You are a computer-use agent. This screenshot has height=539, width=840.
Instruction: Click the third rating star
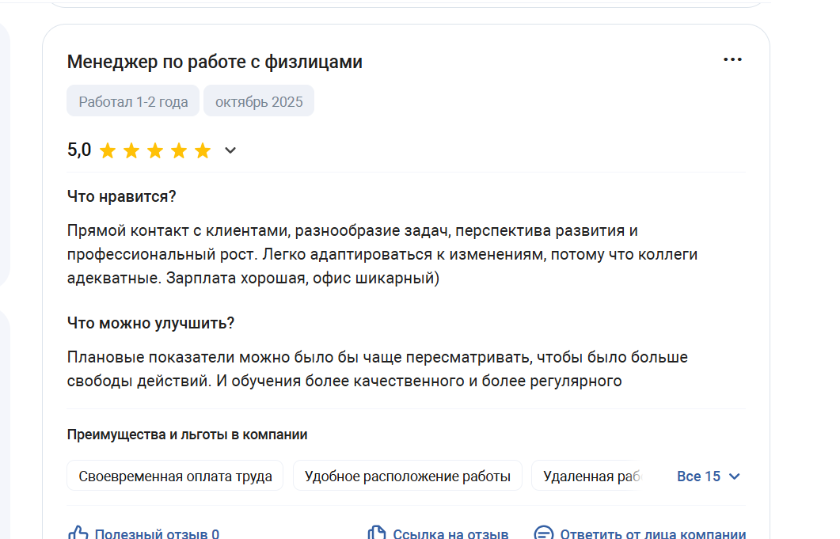point(155,150)
